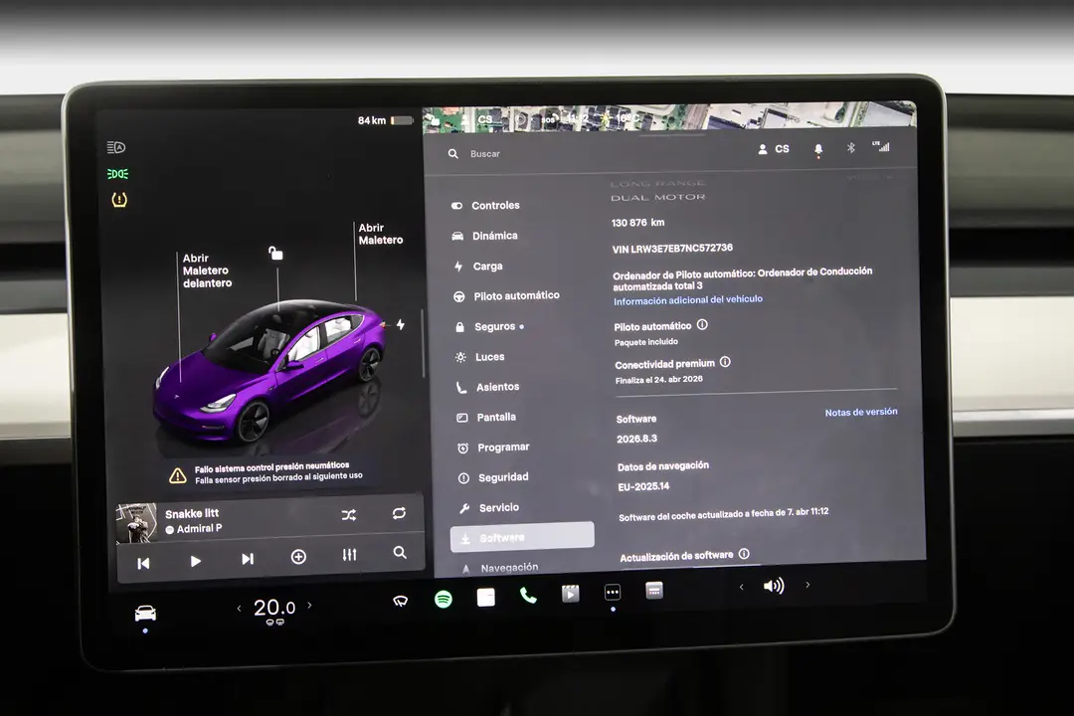Search in media player
This screenshot has width=1074, height=716.
[x=400, y=552]
